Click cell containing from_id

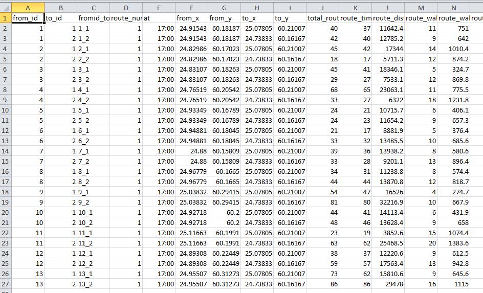(x=28, y=18)
